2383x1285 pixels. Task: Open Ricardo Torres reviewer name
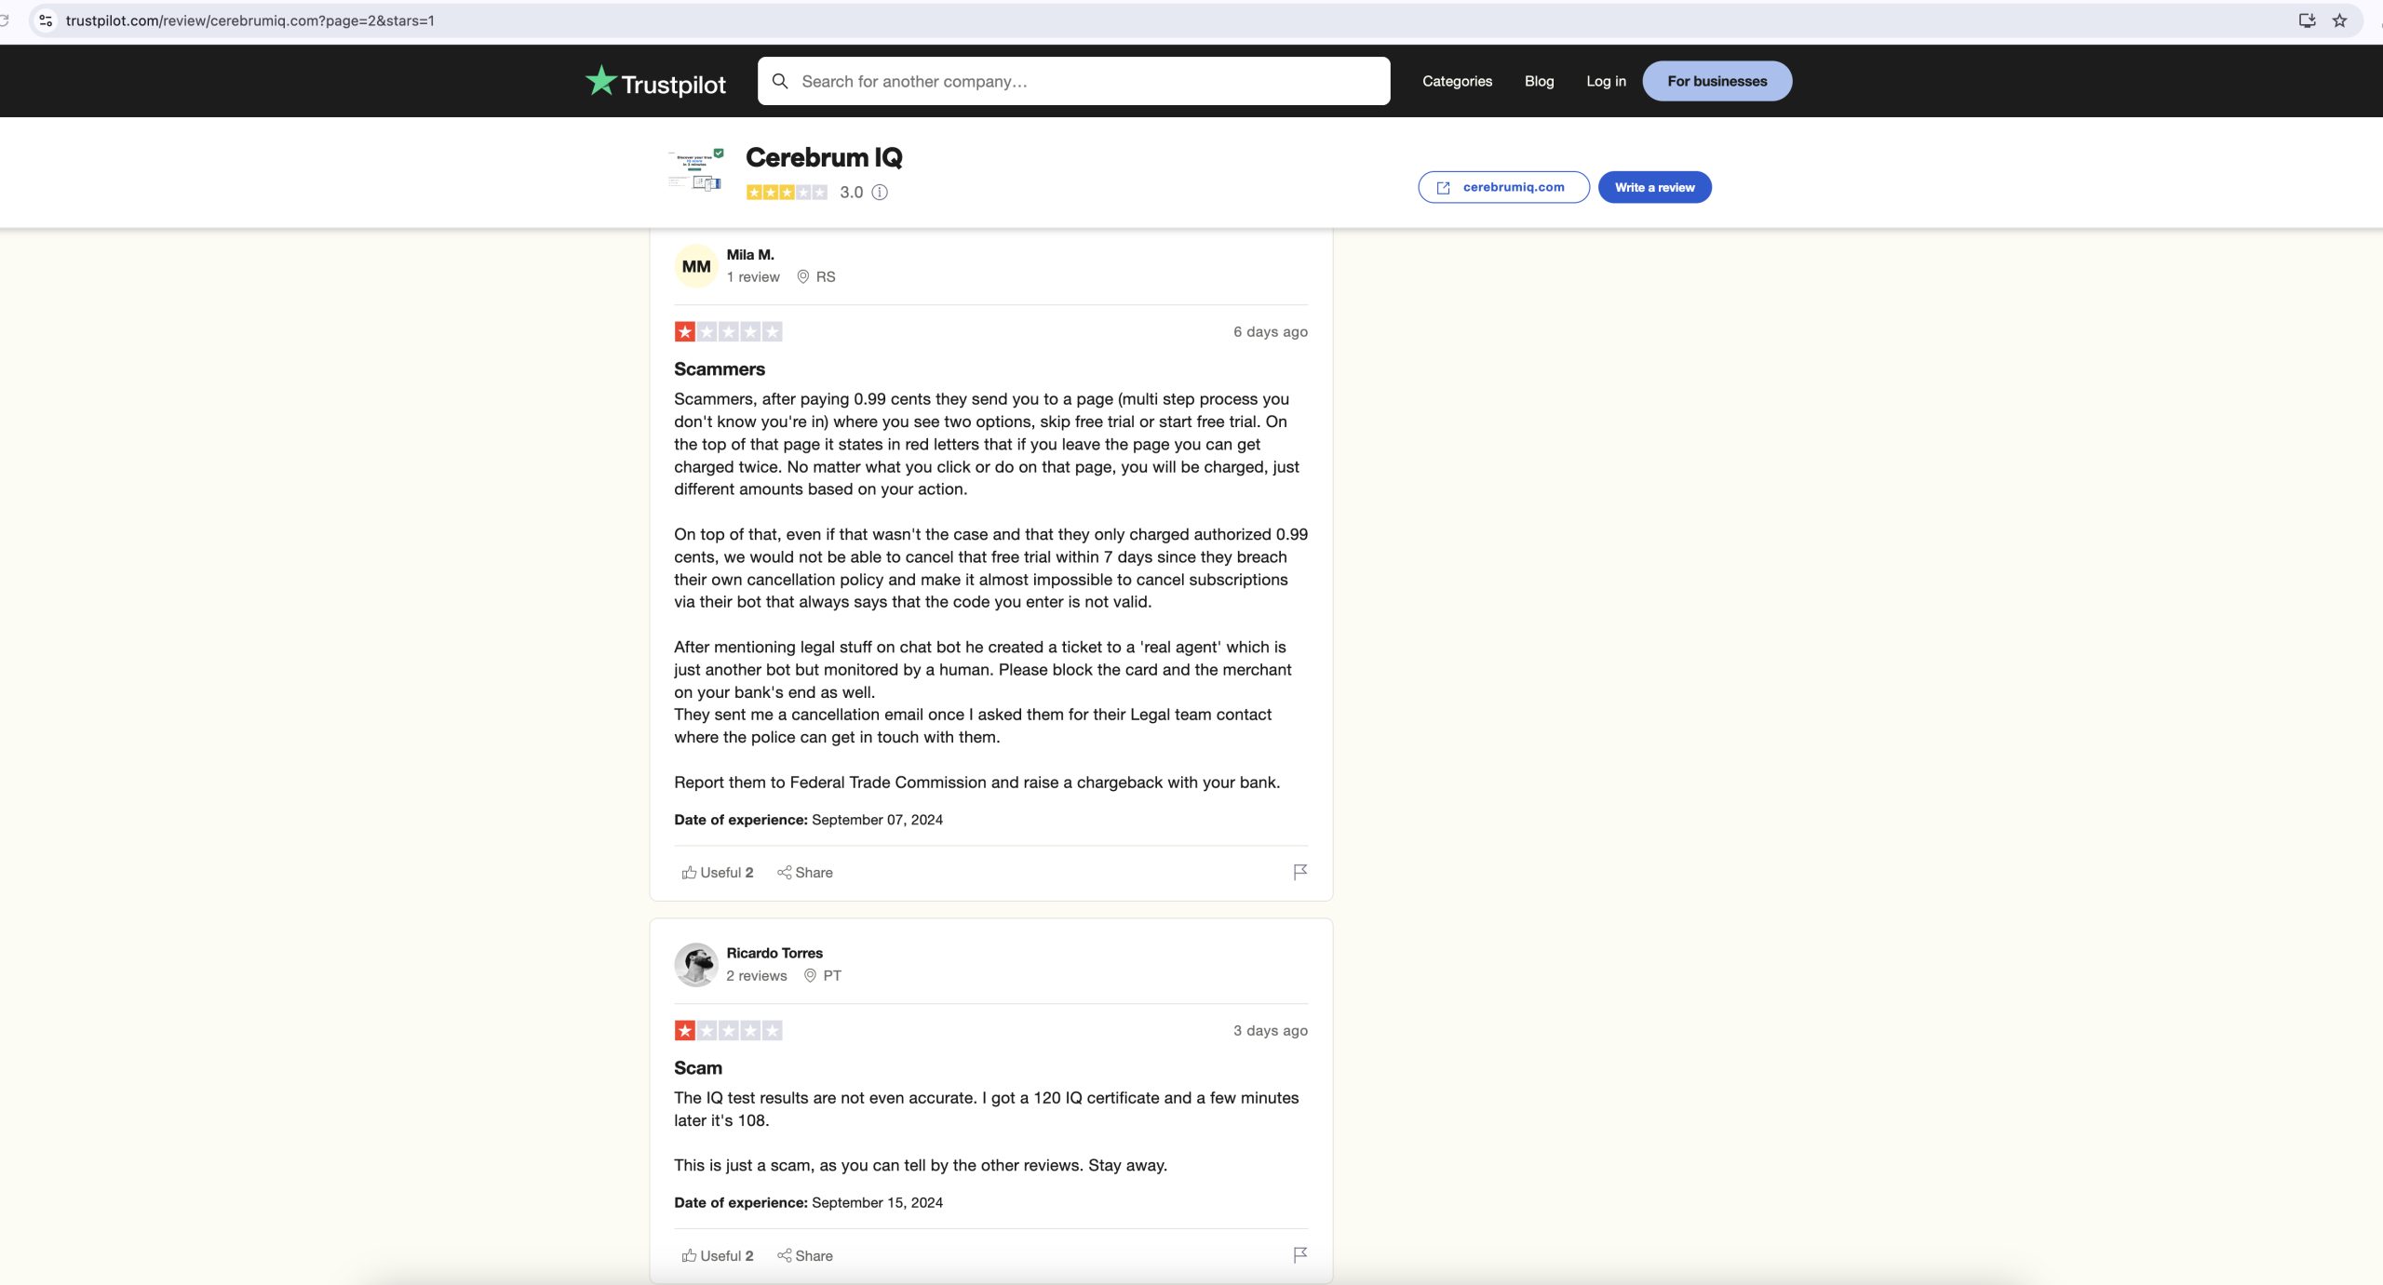pos(774,954)
